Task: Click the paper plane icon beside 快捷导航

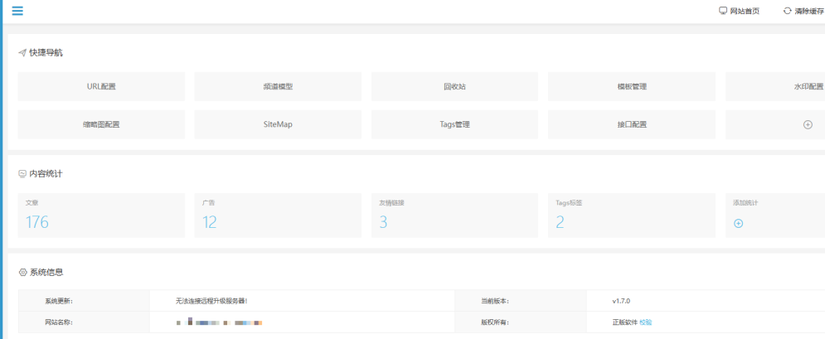Action: tap(22, 53)
